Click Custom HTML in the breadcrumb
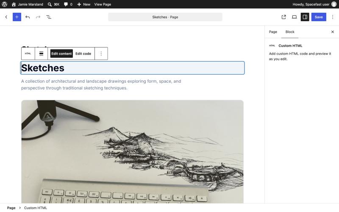This screenshot has height=212, width=339. (x=36, y=208)
